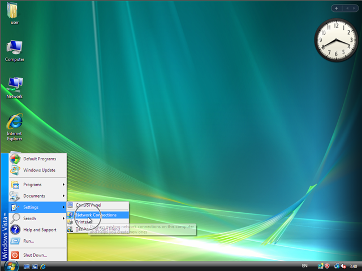Click the blue Help question mark icon
This screenshot has width=362, height=271.
[15, 230]
